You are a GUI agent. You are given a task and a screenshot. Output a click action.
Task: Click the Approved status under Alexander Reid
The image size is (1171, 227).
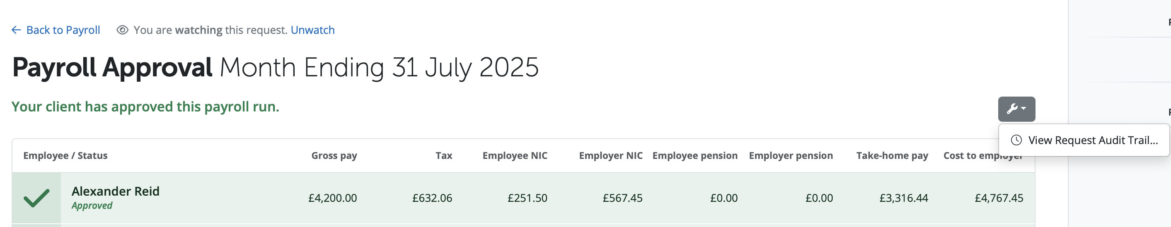[x=92, y=206]
